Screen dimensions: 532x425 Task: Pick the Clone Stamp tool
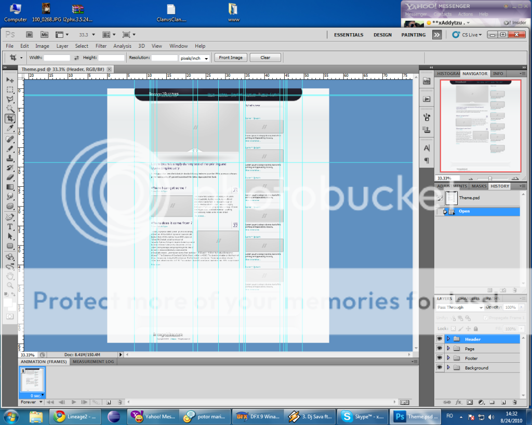pos(10,158)
